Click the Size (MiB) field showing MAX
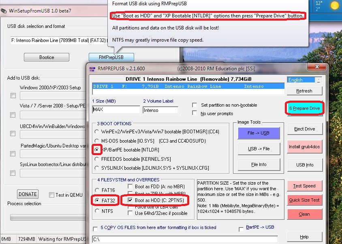Image resolution: width=342 pixels, height=244 pixels. (116, 109)
